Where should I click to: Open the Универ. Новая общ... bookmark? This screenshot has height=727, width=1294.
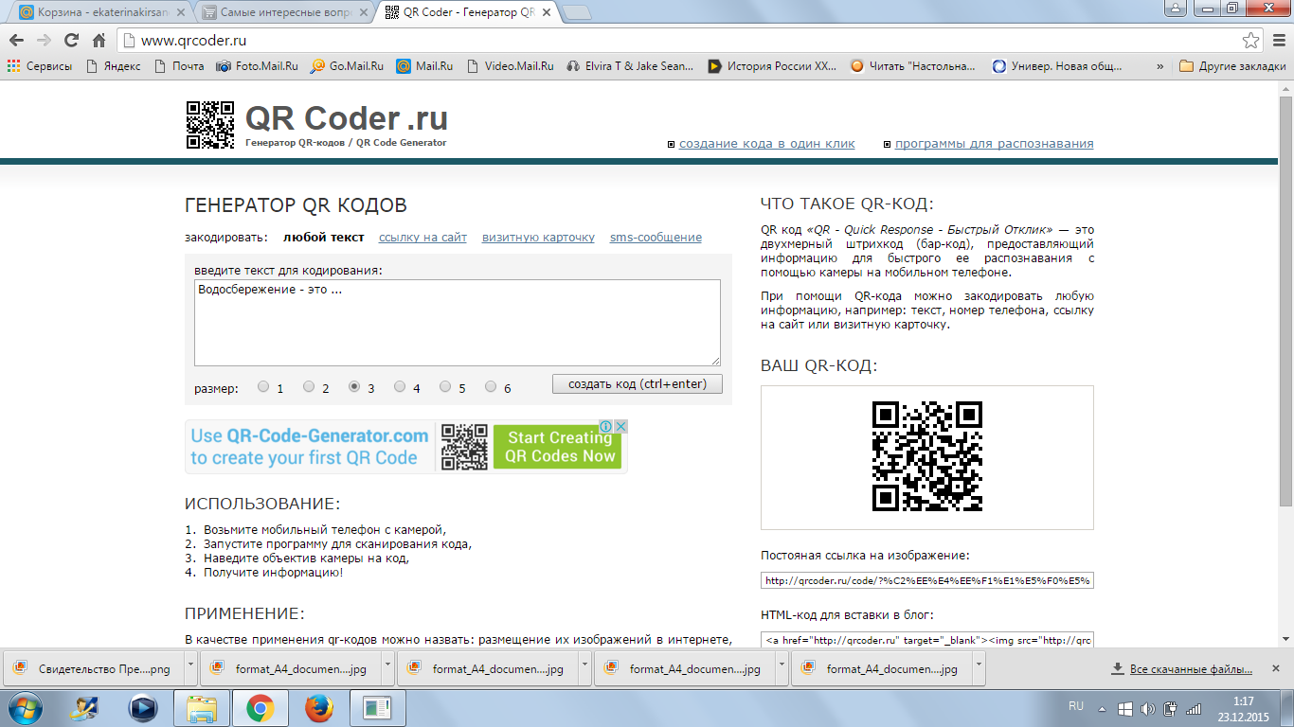[x=1056, y=66]
